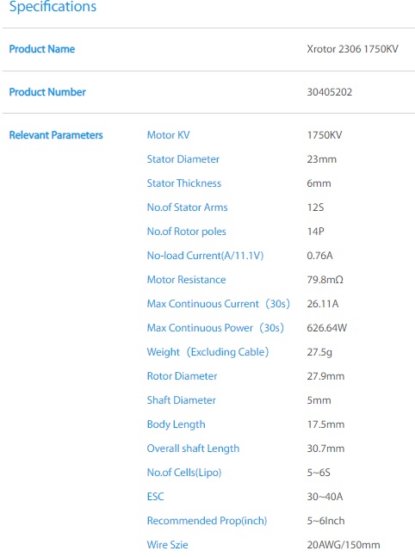Select the Product Name label
This screenshot has width=415, height=557.
point(42,49)
